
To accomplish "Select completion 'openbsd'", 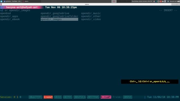I will pos(5,13).
